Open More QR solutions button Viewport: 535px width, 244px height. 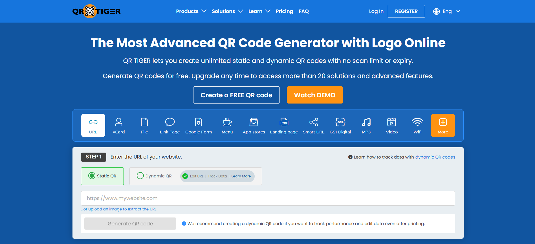[x=443, y=126]
